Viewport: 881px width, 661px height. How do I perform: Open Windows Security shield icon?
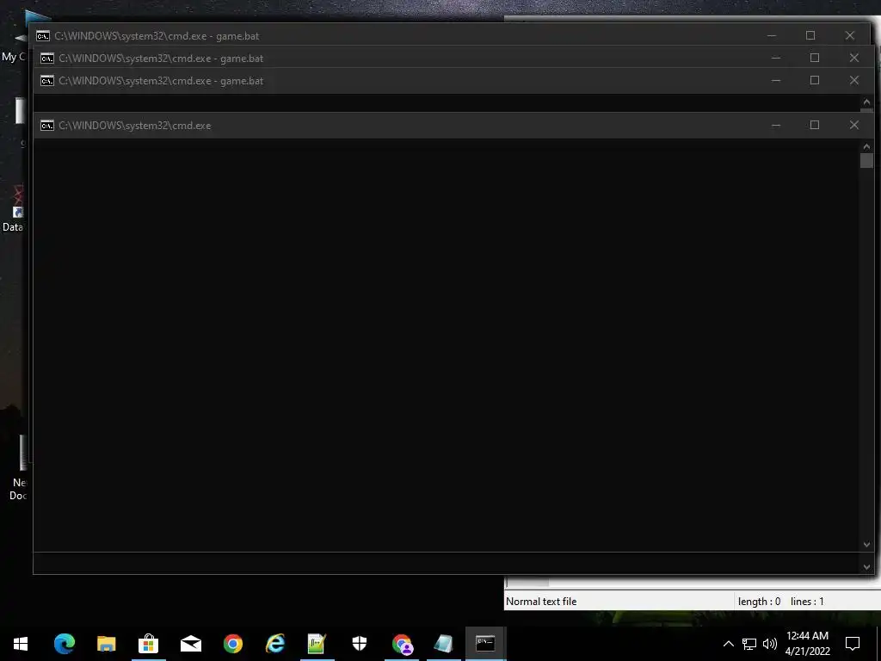[x=360, y=644]
